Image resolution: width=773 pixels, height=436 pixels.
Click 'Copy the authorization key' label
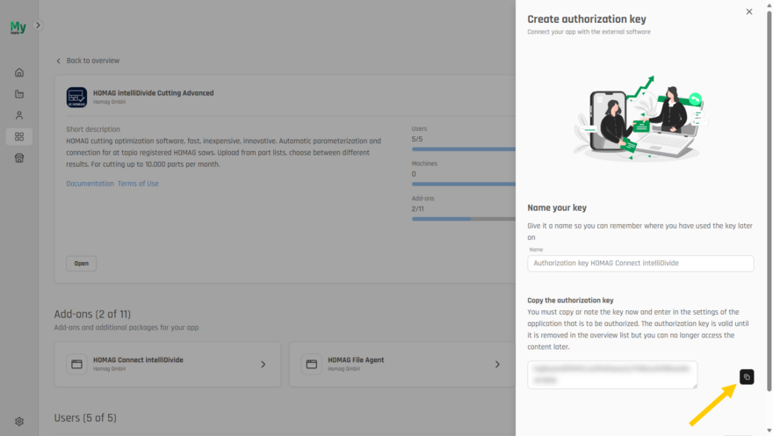(570, 301)
